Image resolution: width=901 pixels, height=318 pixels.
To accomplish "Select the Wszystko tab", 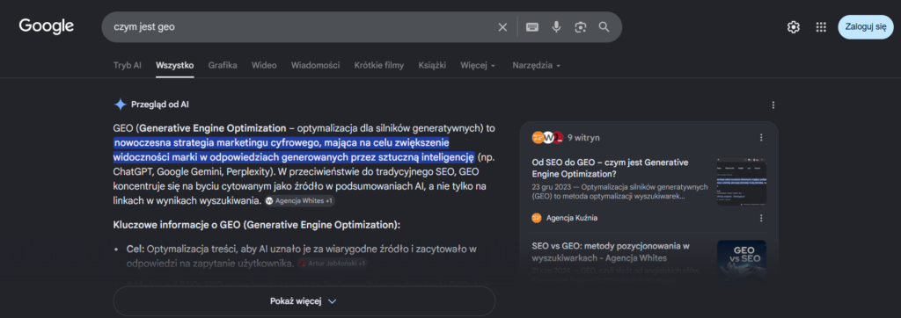I will (x=175, y=65).
